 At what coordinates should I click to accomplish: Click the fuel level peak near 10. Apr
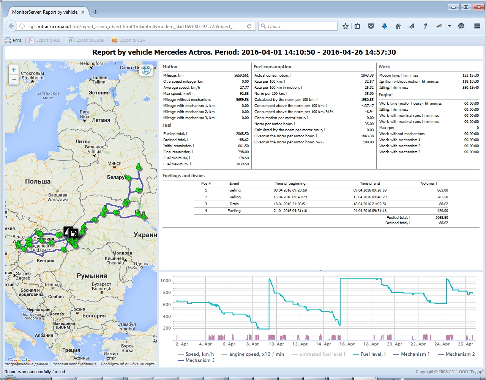coord(270,280)
